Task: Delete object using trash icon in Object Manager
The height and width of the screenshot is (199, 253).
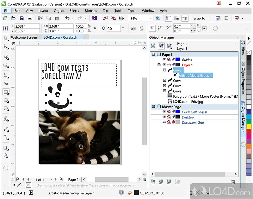Action: point(233,182)
